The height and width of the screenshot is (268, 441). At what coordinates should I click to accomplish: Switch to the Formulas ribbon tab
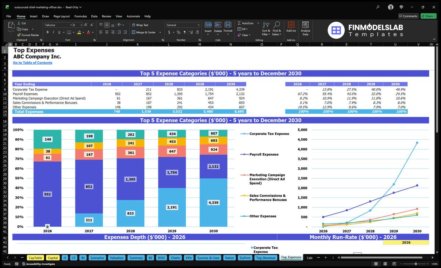[80, 16]
